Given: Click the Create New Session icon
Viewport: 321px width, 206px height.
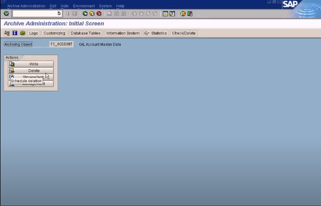Looking at the screenshot, I should [x=165, y=14].
